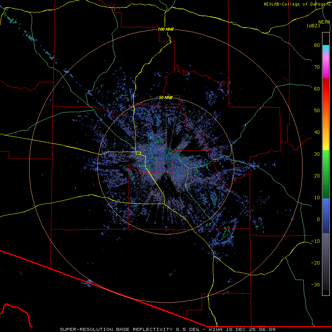Image resolution: width=332 pixels, height=332 pixels.
Task: Click the 60 value on the color scale
Action: pyautogui.click(x=317, y=89)
